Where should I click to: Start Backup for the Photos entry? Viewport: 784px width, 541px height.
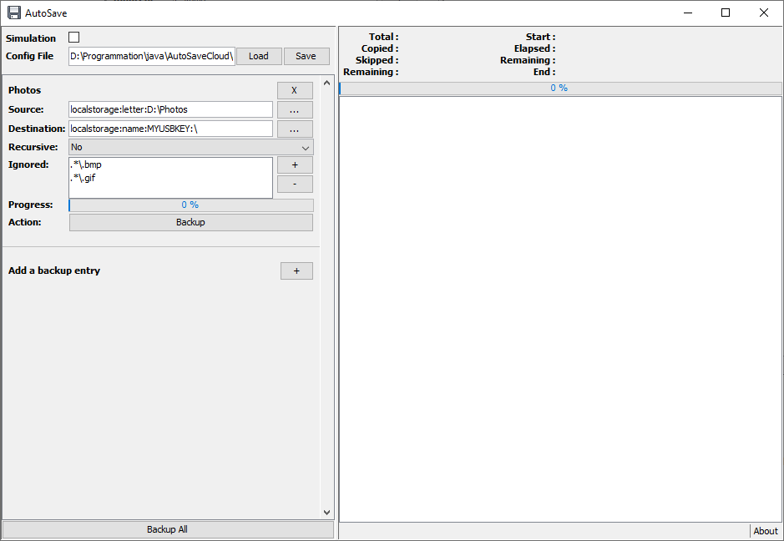(191, 223)
